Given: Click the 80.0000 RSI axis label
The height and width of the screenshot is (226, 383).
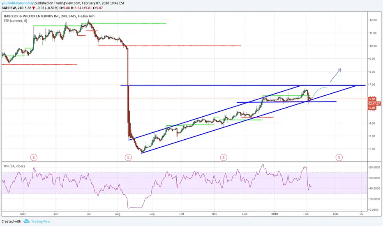Looking at the screenshot, I should 375,167.
